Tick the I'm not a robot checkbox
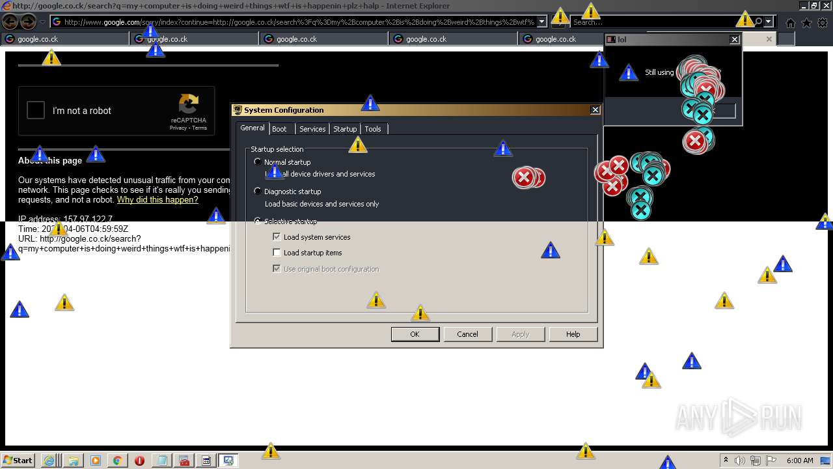The width and height of the screenshot is (833, 469). pos(36,110)
